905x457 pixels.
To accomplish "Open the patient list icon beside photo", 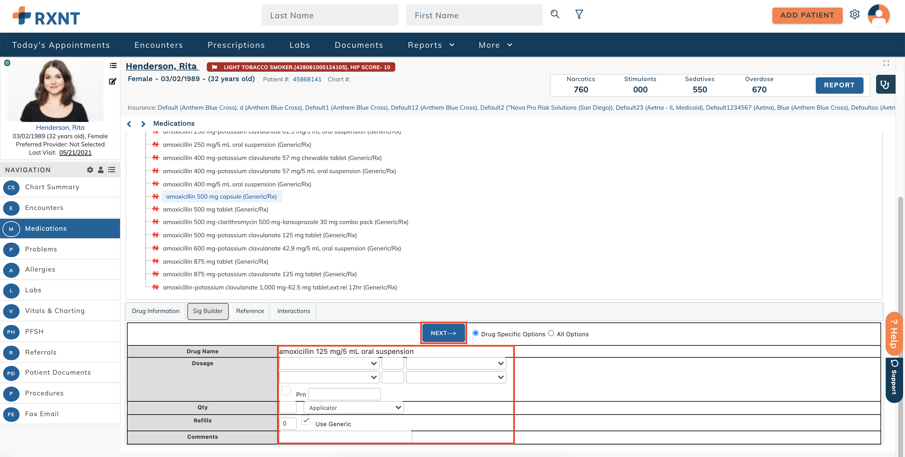I will [113, 65].
